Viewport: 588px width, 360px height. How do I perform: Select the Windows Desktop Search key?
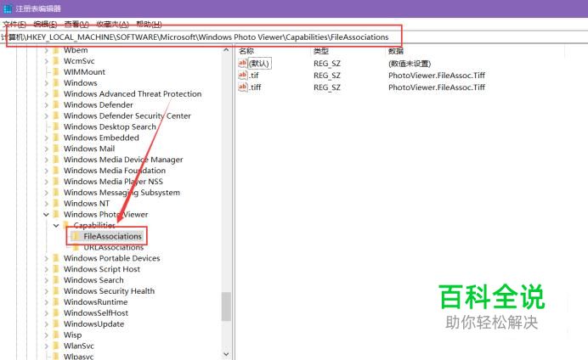click(110, 127)
